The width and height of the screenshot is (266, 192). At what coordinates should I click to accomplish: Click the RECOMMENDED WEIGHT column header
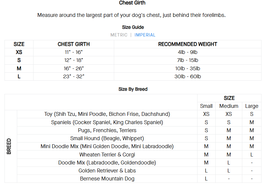click(187, 44)
